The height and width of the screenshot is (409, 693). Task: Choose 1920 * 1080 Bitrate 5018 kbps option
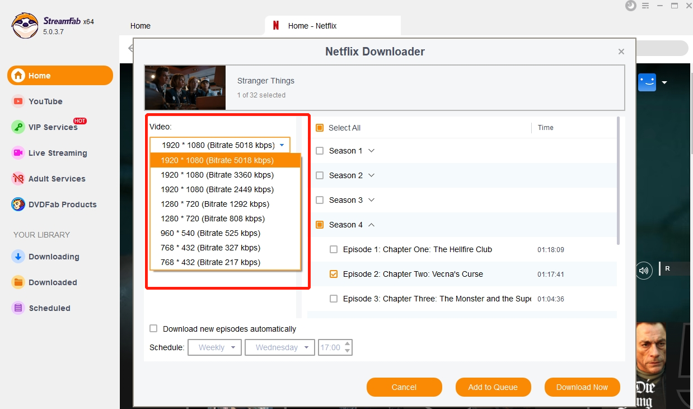[226, 160]
